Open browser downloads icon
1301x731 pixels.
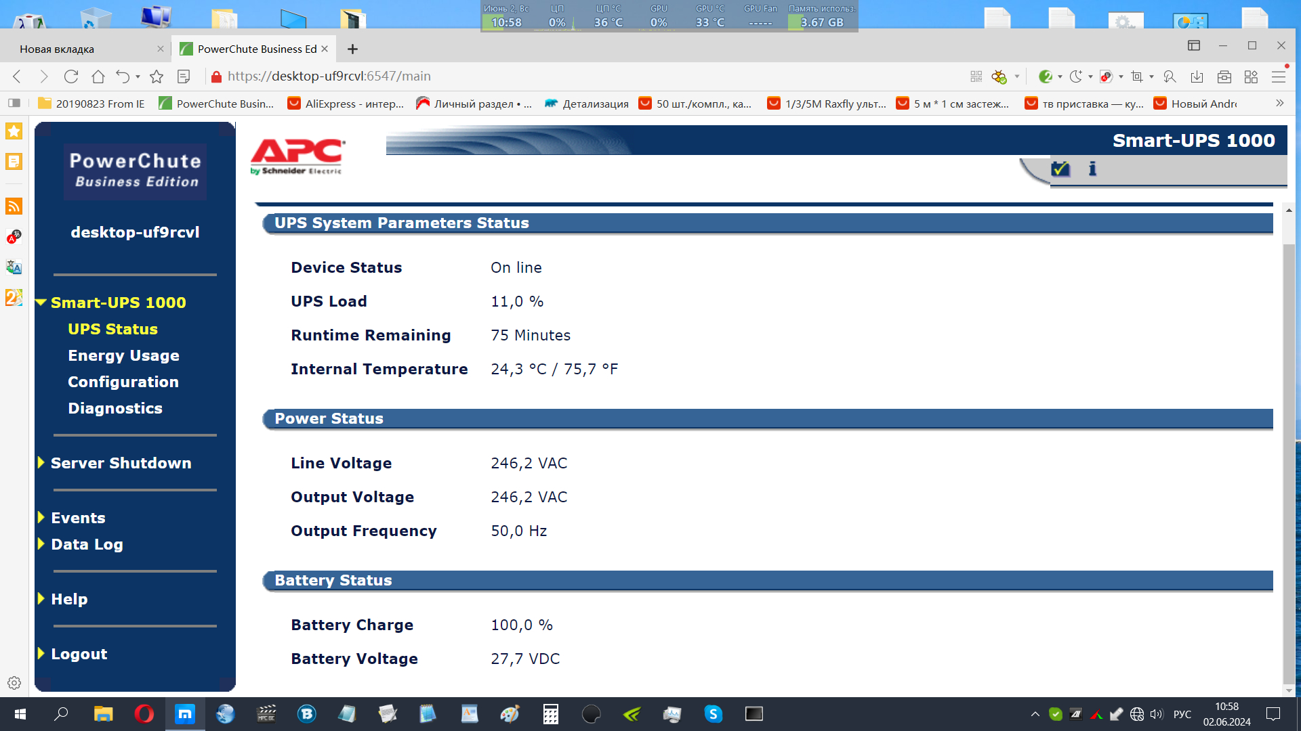(1197, 76)
